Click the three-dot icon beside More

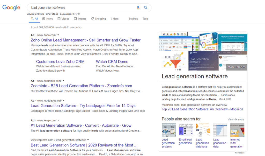(111, 19)
